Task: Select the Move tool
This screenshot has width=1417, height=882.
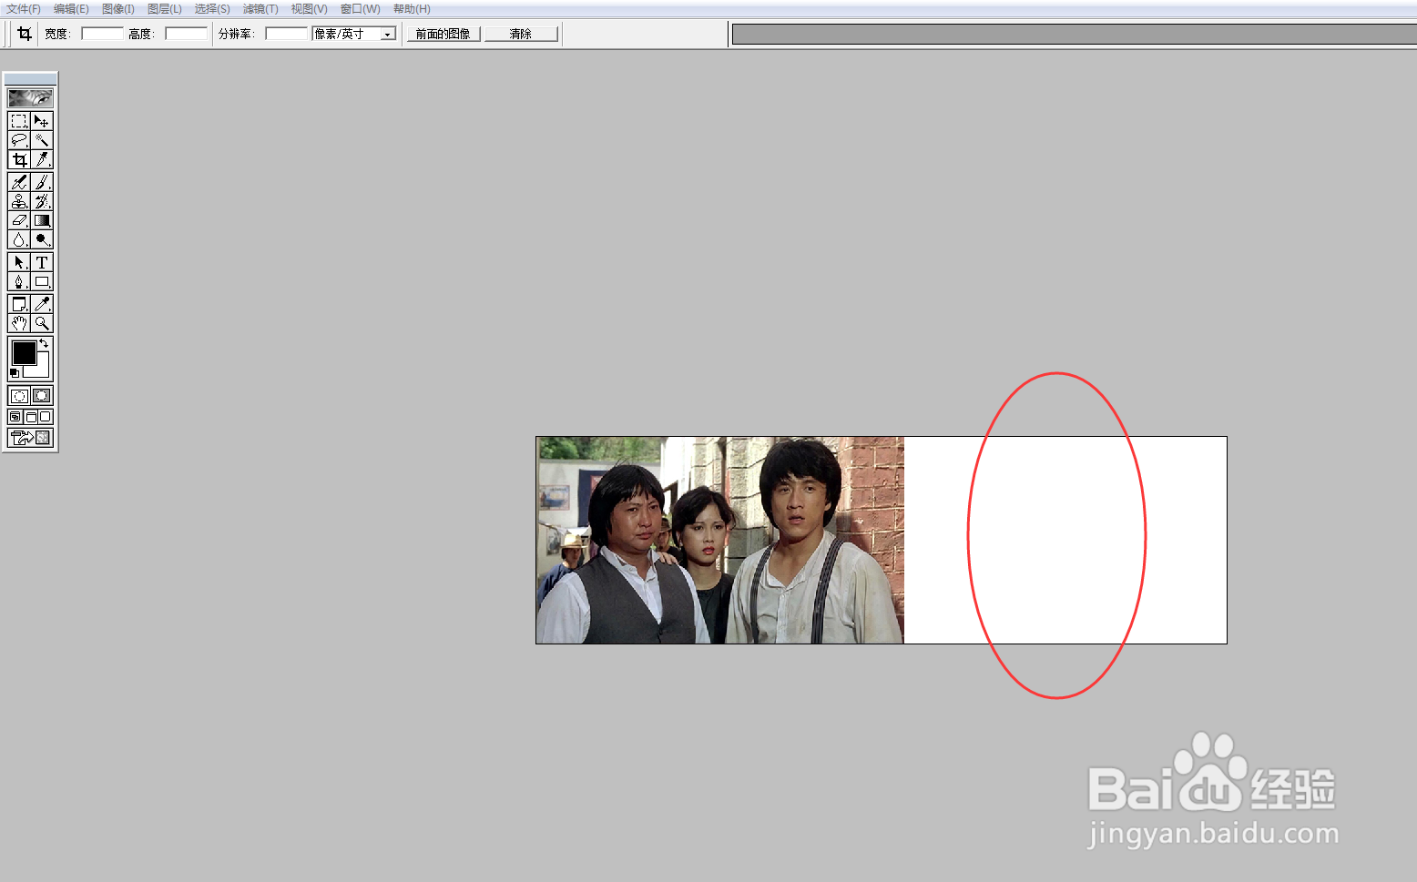Action: pyautogui.click(x=42, y=121)
